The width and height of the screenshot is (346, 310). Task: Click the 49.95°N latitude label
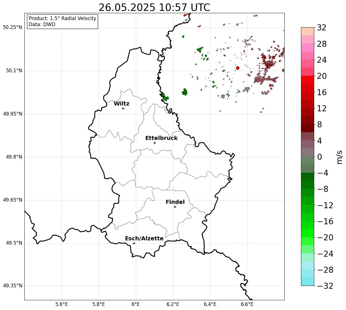(x=13, y=114)
